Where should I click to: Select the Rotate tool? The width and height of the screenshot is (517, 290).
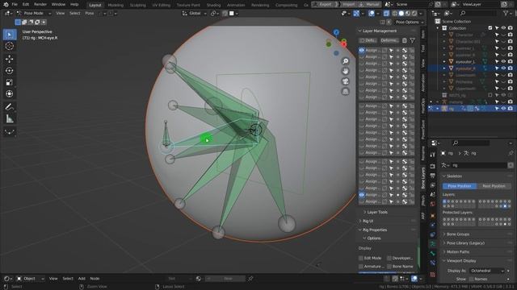(x=10, y=71)
